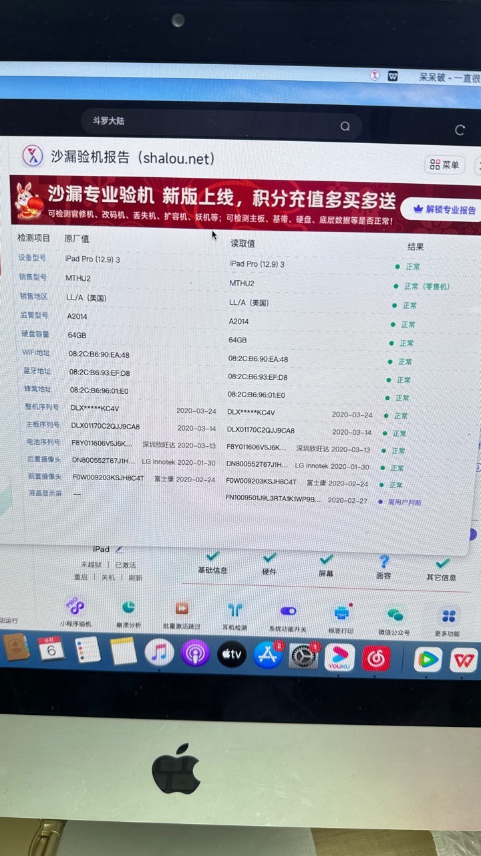The height and width of the screenshot is (856, 481).
Task: Click the WPS icon in the menu bar
Action: tap(393, 76)
